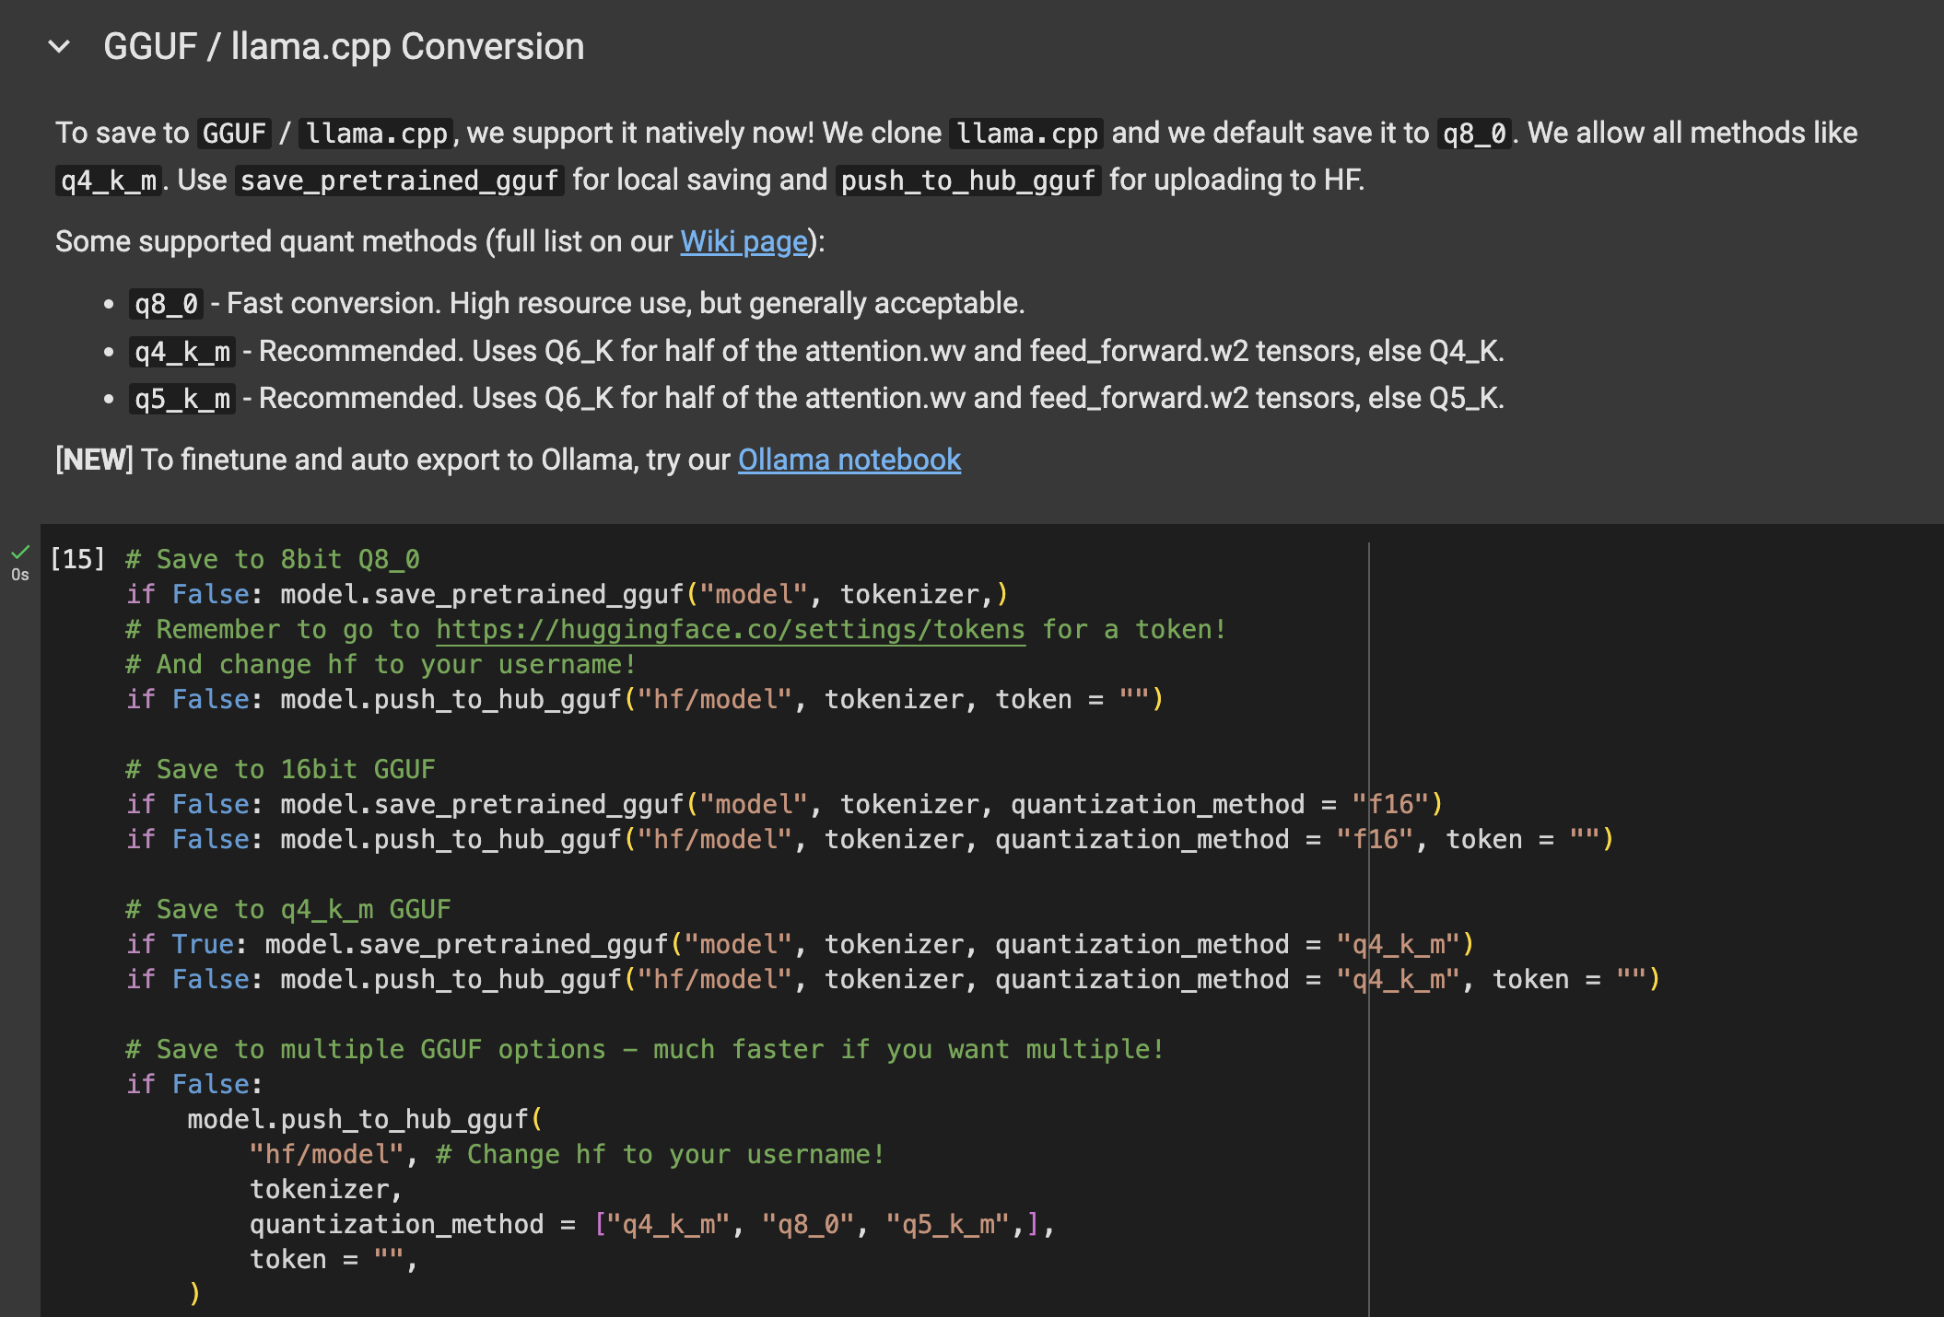1944x1317 pixels.
Task: Click the "# Save to 16bit GGUF" comment
Action: [x=280, y=770]
